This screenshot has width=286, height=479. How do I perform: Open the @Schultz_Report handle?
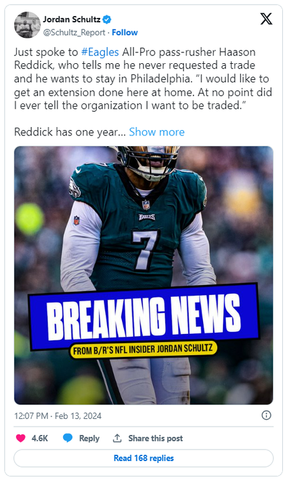(74, 33)
